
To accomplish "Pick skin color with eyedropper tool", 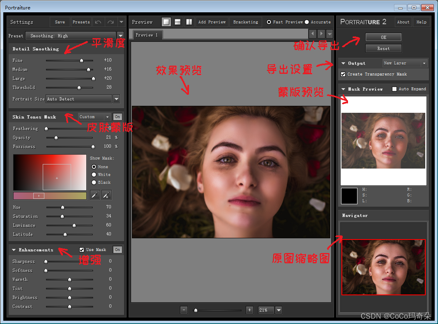I will point(95,195).
